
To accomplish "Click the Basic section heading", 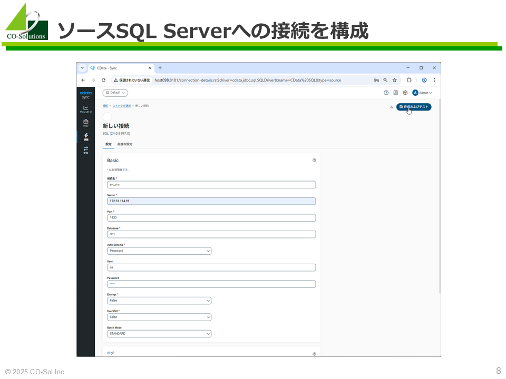I will [x=113, y=161].
